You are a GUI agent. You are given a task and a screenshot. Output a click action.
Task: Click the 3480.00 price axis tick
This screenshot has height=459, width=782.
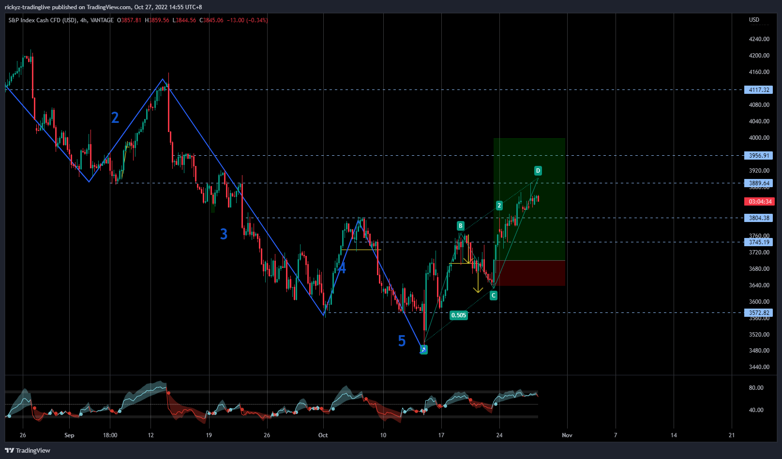click(x=759, y=351)
